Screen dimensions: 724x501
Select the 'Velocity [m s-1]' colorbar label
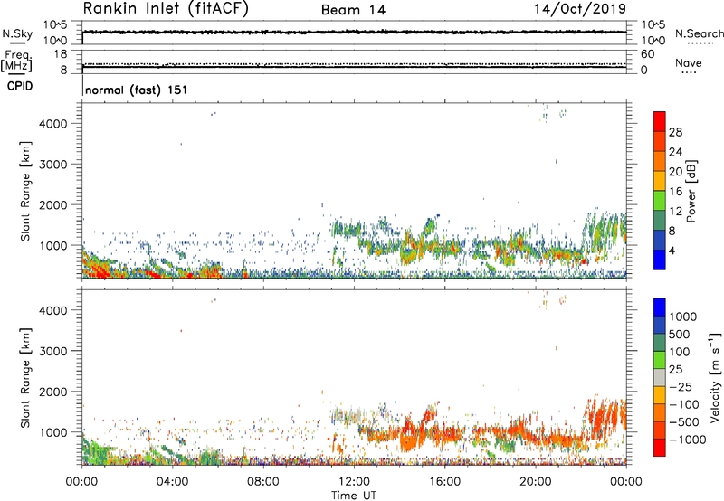click(715, 378)
